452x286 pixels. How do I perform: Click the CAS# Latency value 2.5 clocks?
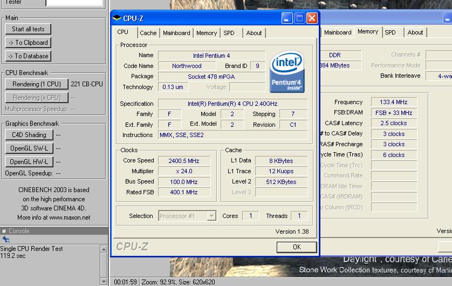pyautogui.click(x=394, y=123)
